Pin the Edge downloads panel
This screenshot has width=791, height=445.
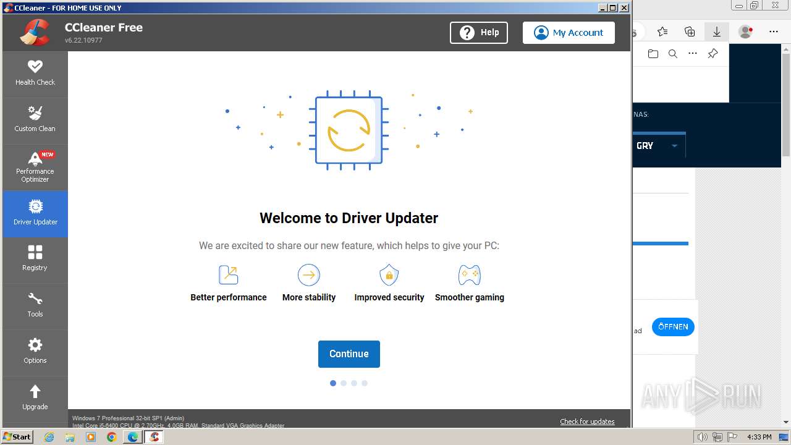click(713, 54)
